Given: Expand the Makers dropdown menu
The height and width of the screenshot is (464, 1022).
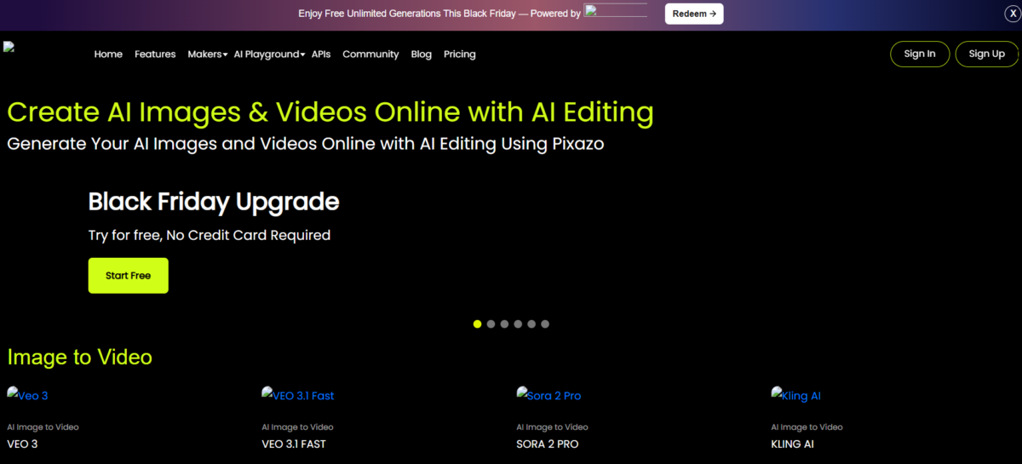Looking at the screenshot, I should click(x=207, y=54).
